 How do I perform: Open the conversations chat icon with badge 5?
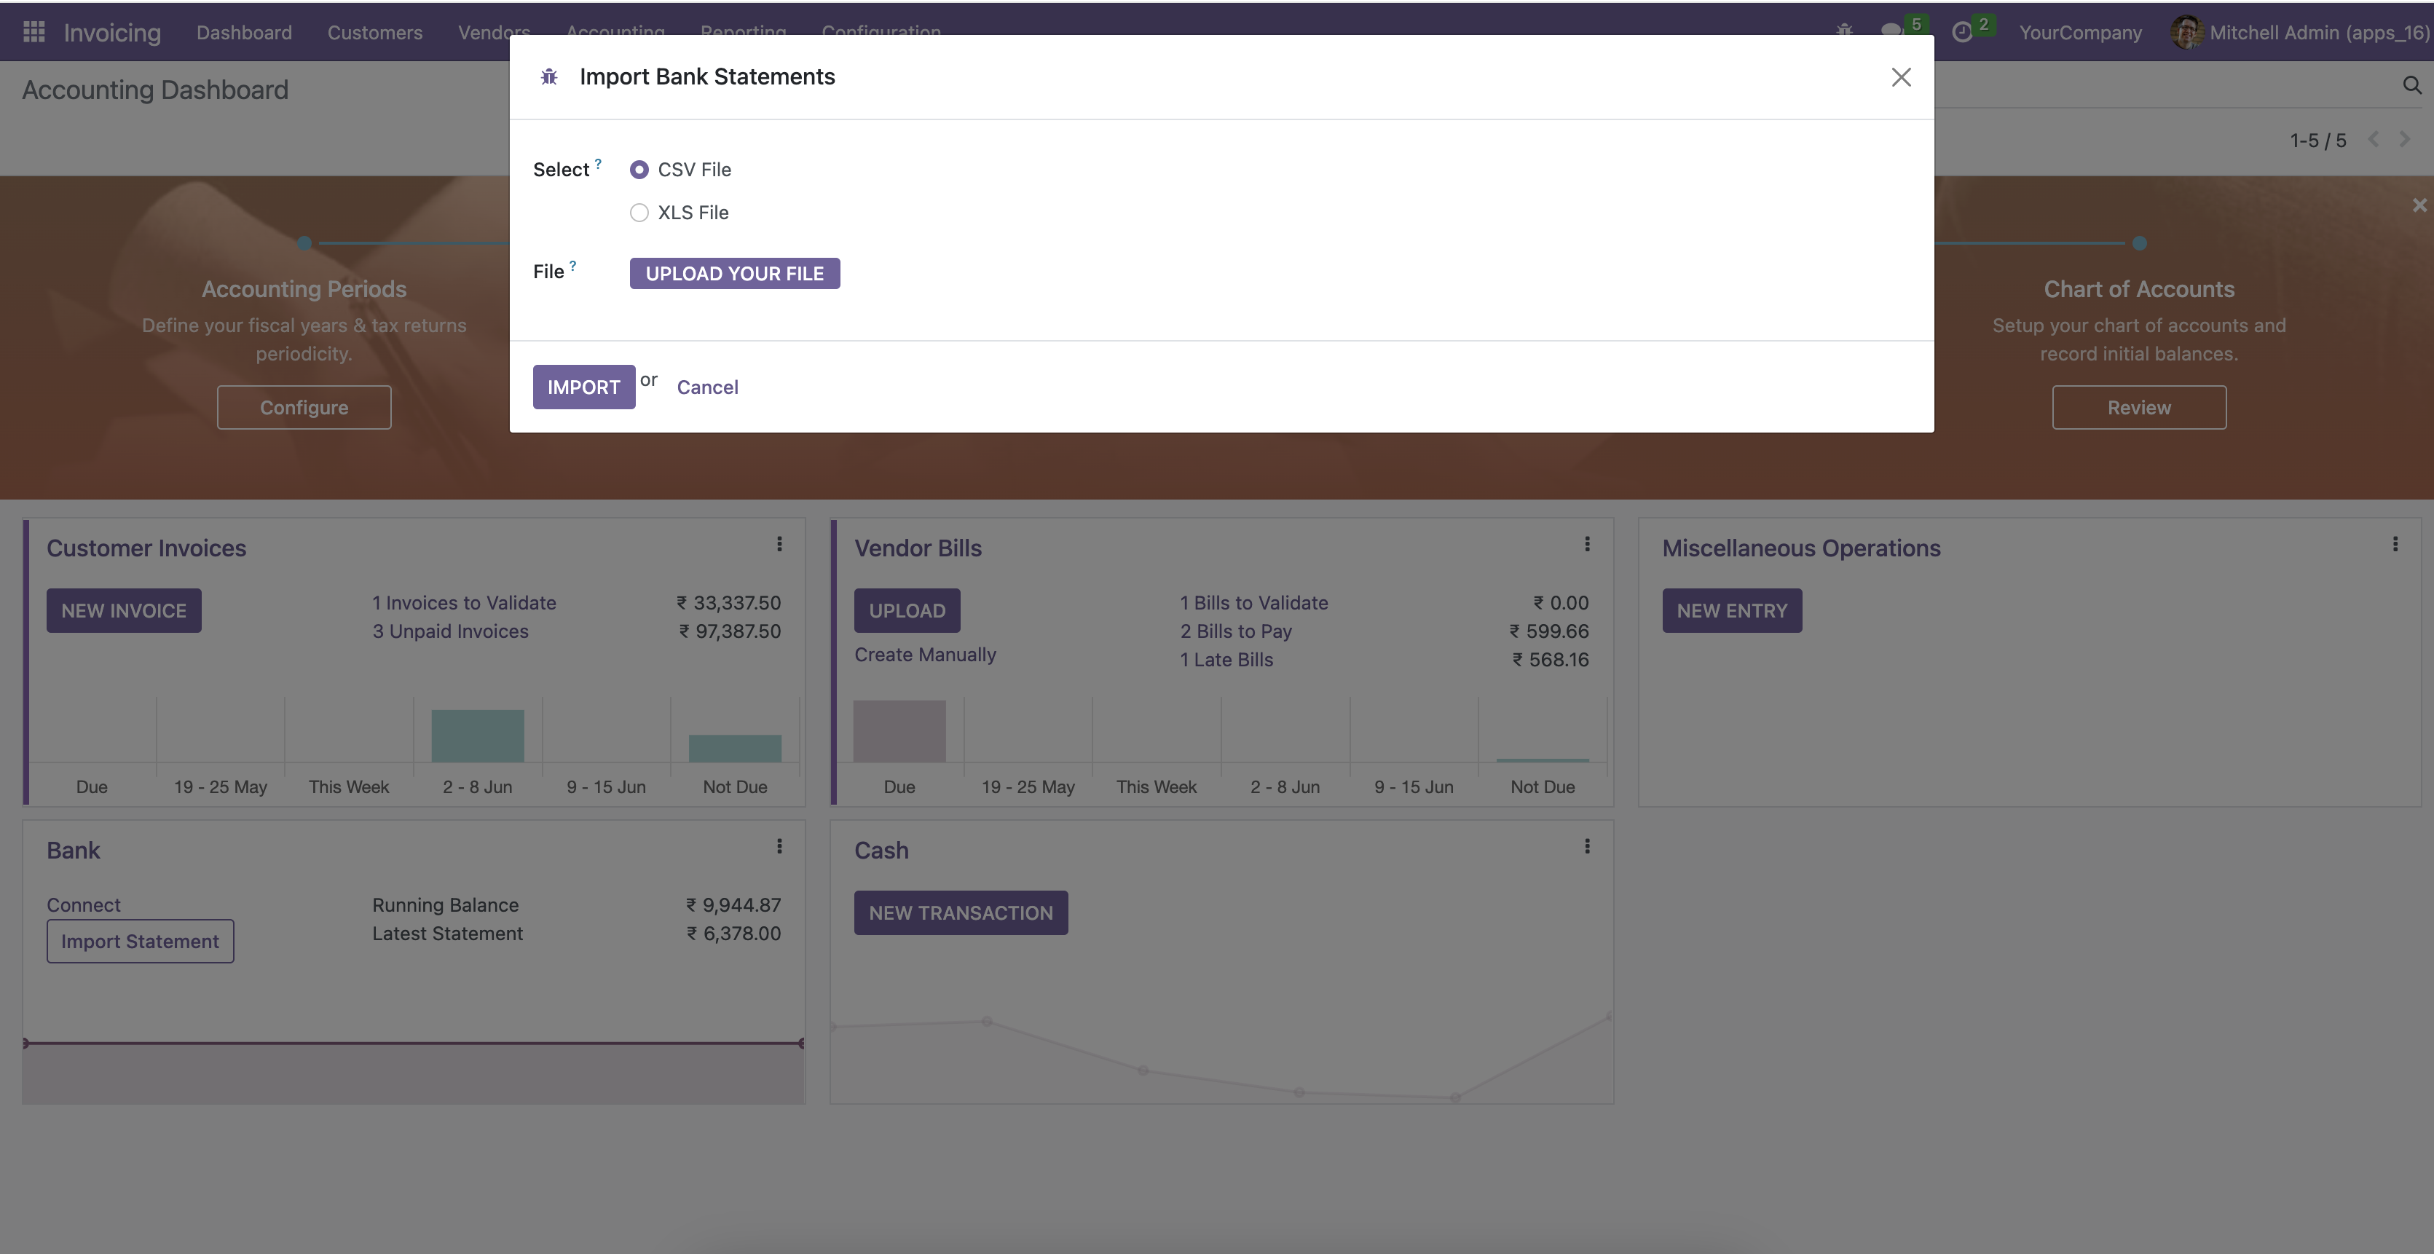(x=1891, y=31)
